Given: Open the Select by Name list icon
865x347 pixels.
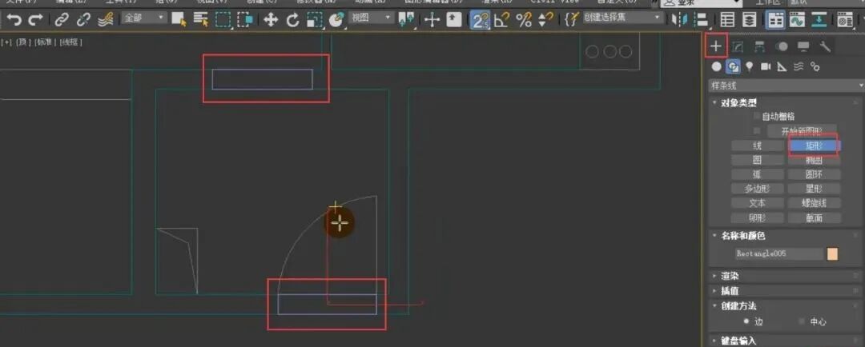Looking at the screenshot, I should pyautogui.click(x=201, y=20).
